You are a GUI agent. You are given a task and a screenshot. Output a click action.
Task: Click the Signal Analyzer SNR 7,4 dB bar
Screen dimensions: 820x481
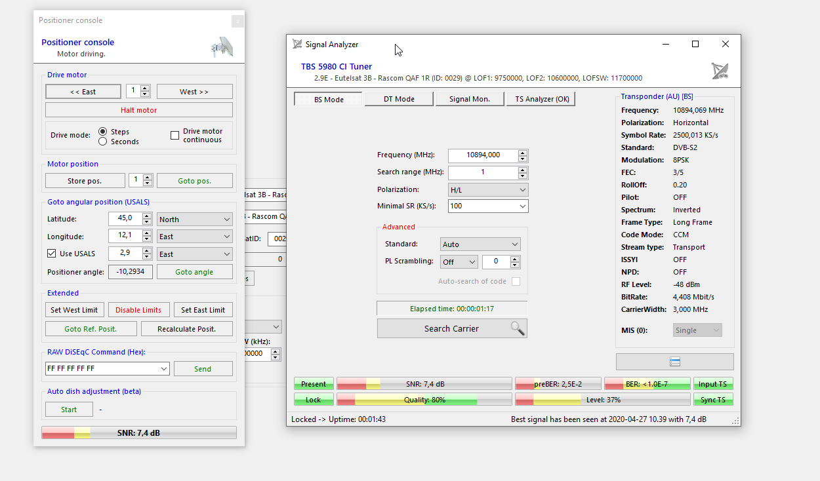pos(424,383)
